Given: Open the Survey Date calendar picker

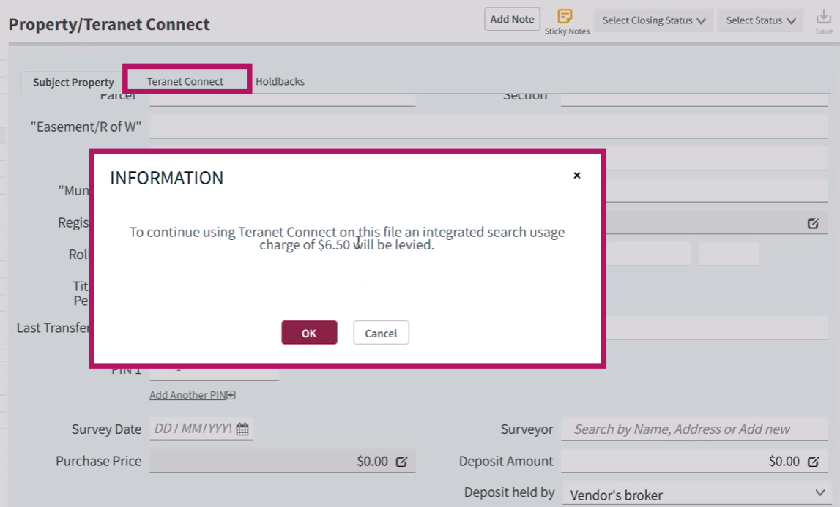Looking at the screenshot, I should pos(242,429).
